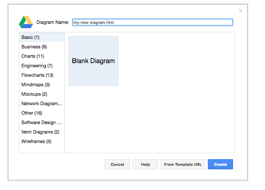Image resolution: width=265 pixels, height=190 pixels.
Task: Open the Flowcharts (13) category
Action: tap(37, 75)
